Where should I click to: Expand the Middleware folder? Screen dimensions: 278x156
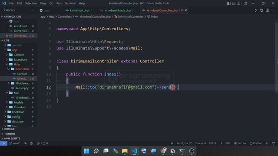point(23,83)
